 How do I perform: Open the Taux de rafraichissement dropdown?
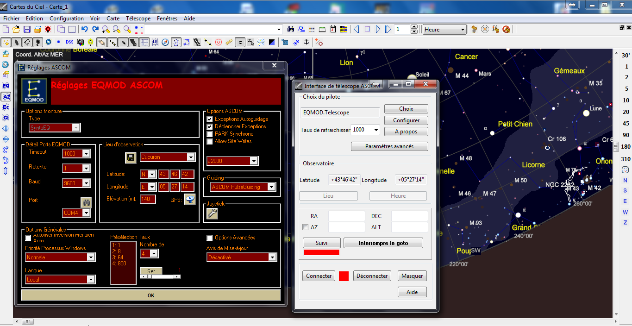(375, 130)
